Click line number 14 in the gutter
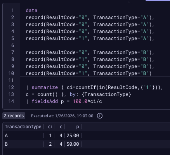Screen dimensions: 170x155 coord(11,101)
